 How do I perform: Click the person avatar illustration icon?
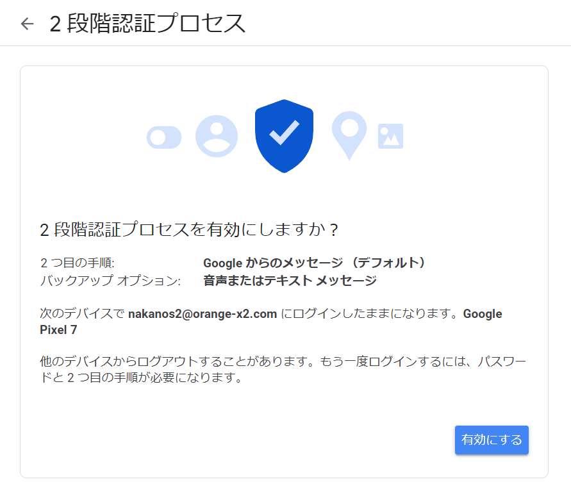217,137
